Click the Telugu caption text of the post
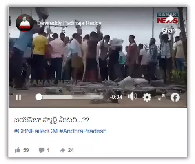The image size is (195, 164). [51, 120]
